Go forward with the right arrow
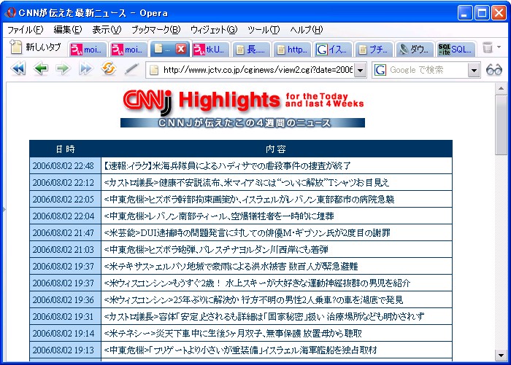The image size is (511, 365). (x=64, y=69)
